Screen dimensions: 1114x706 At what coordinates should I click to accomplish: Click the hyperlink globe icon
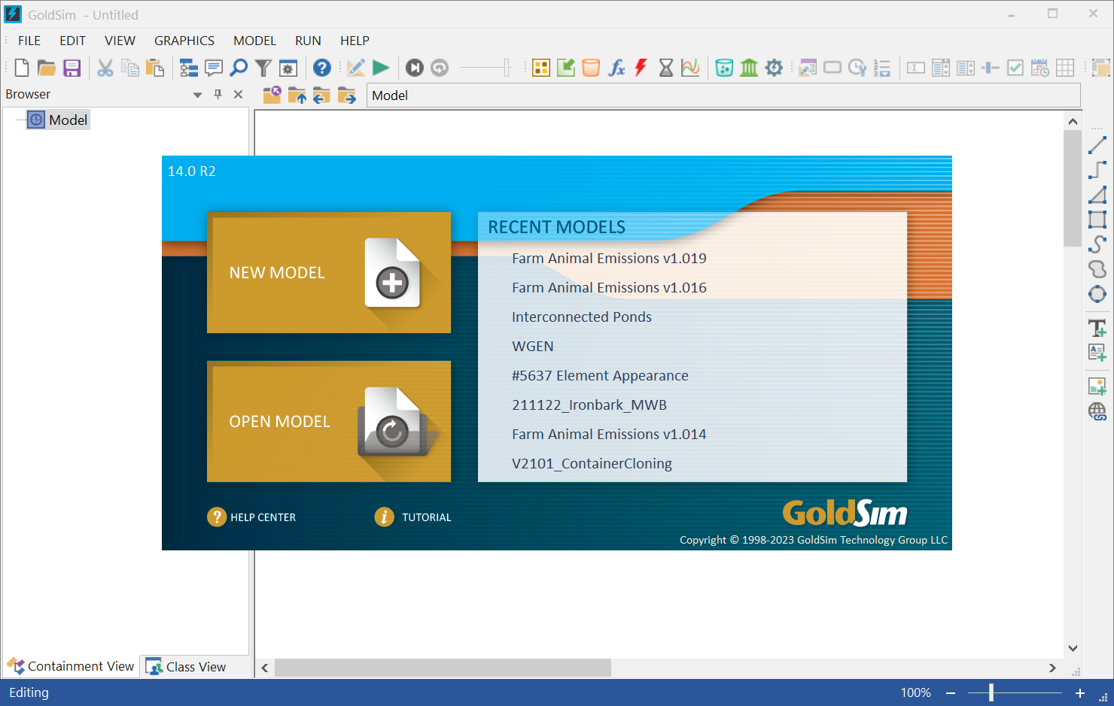pos(1097,411)
